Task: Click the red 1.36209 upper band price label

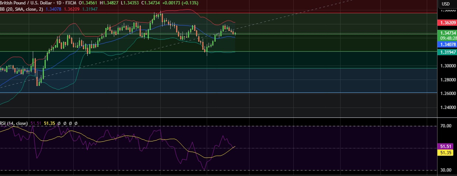Action: [x=446, y=23]
